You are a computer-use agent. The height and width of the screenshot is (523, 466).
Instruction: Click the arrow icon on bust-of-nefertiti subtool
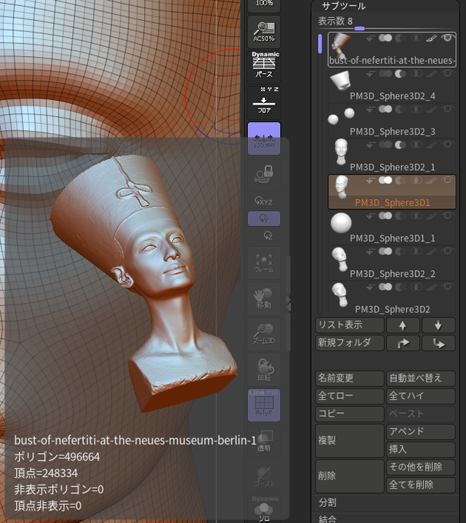[x=371, y=38]
